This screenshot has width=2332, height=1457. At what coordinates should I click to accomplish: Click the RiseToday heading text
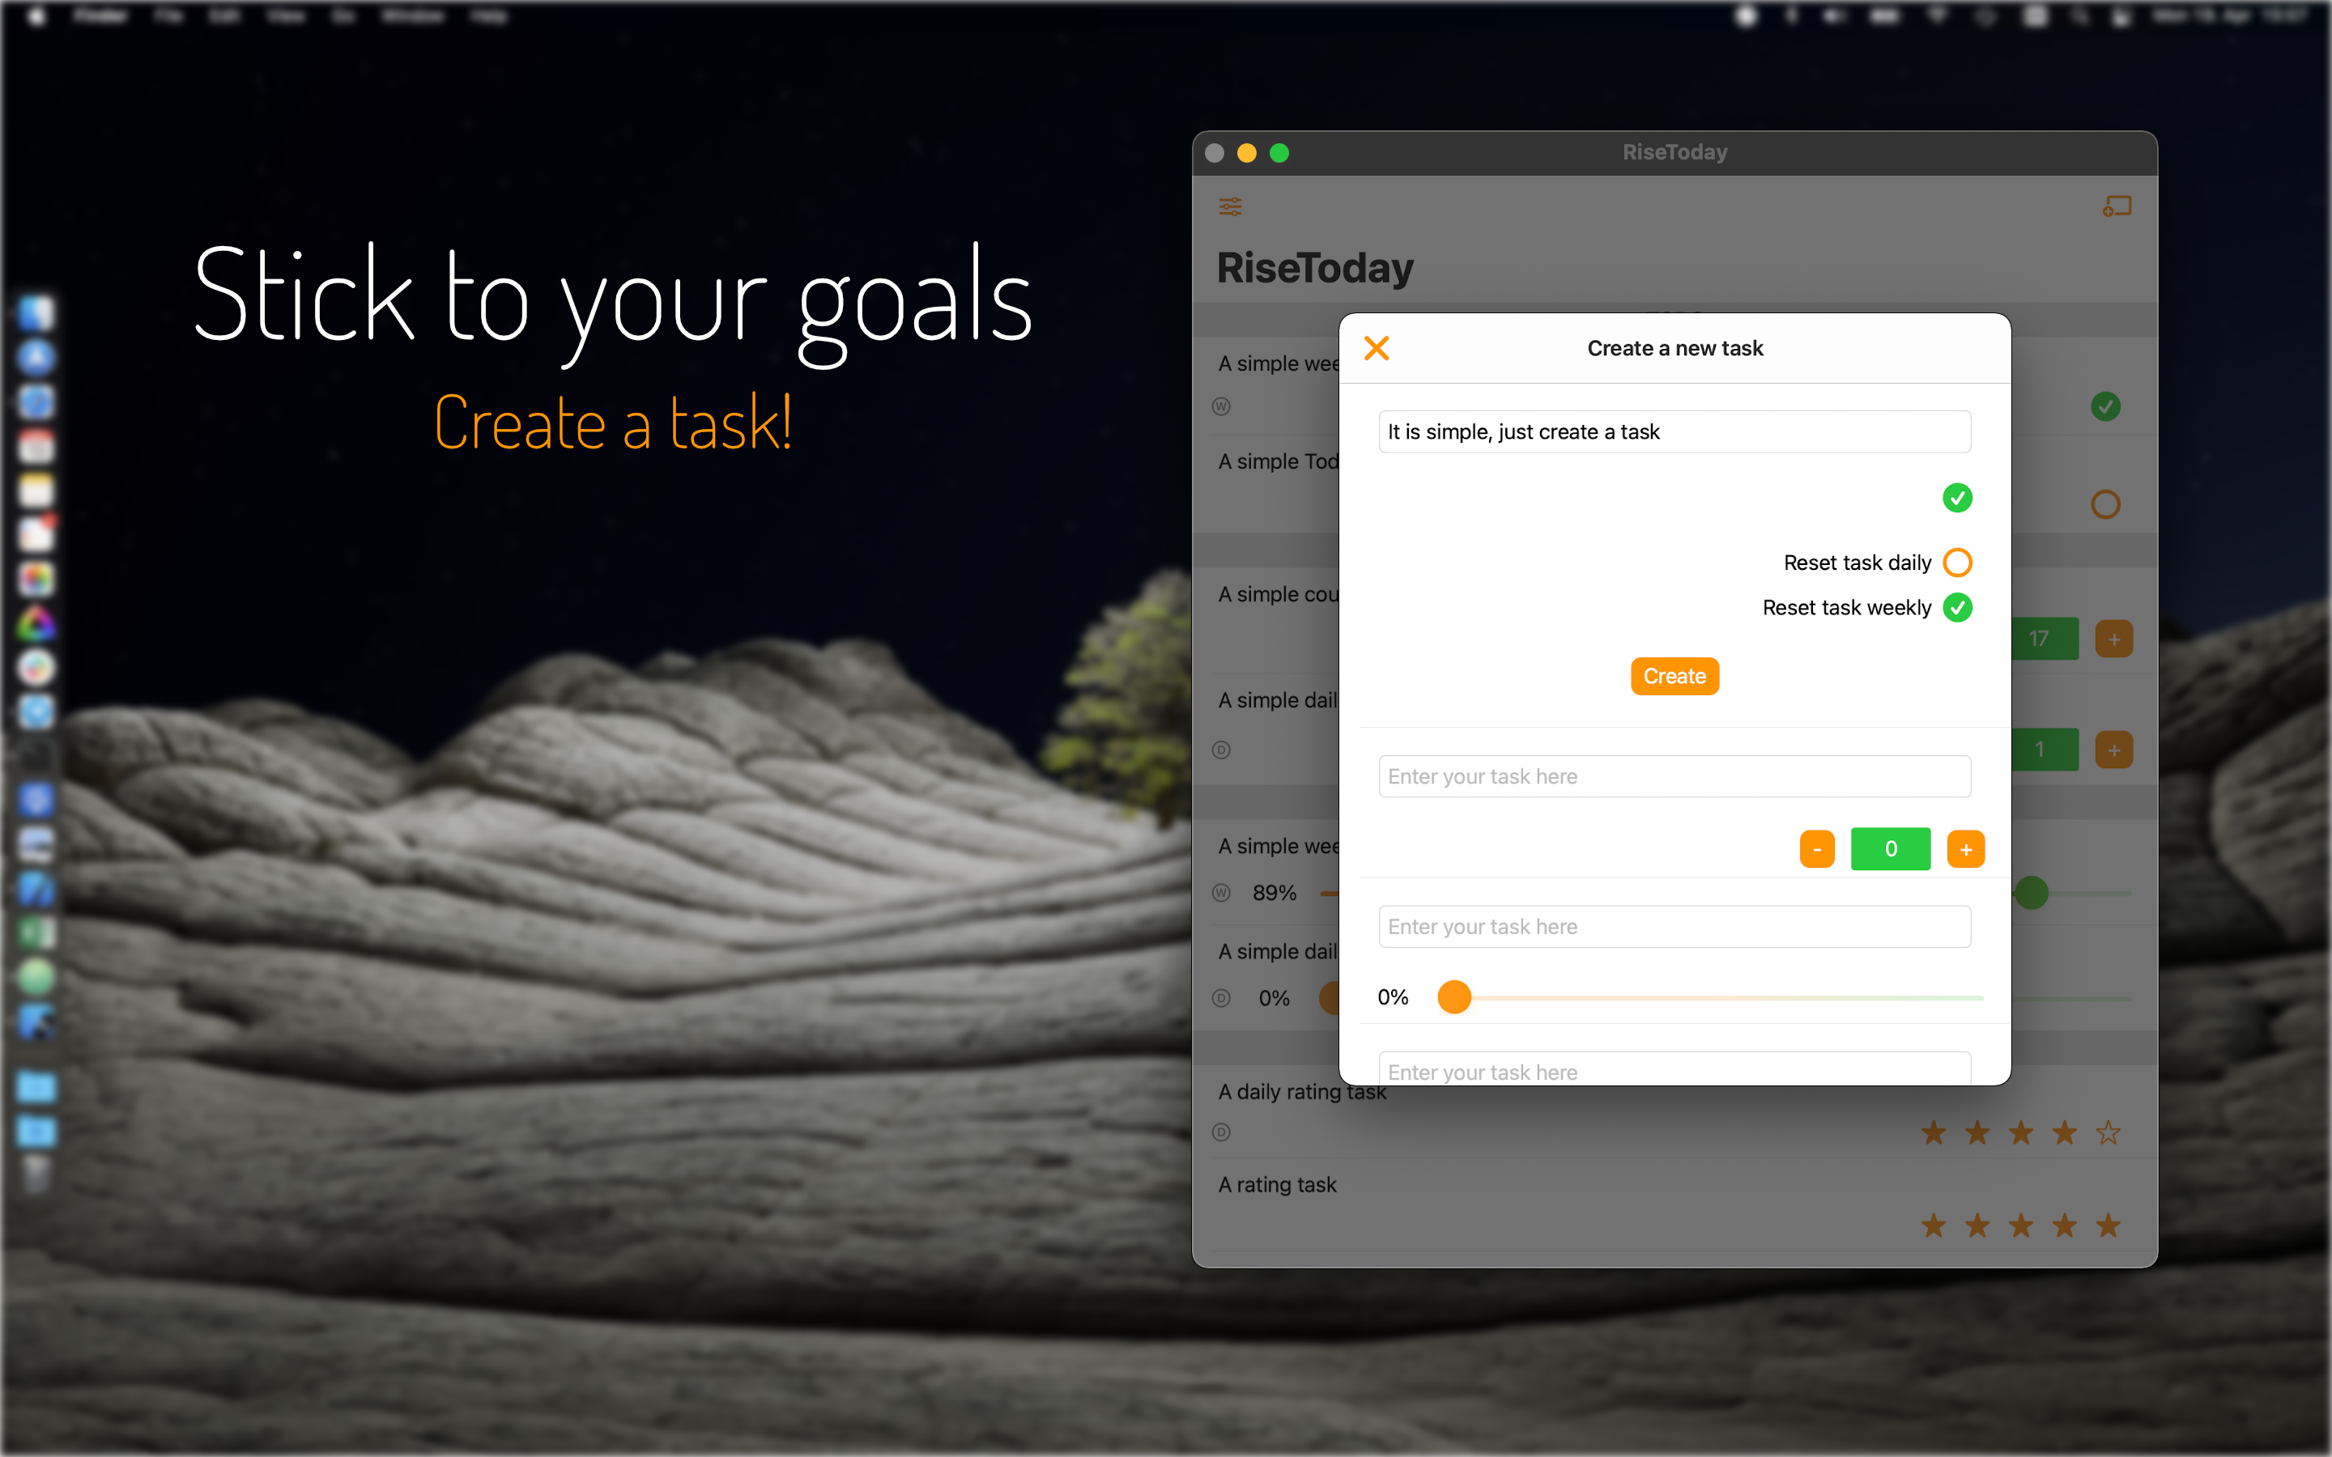1314,268
